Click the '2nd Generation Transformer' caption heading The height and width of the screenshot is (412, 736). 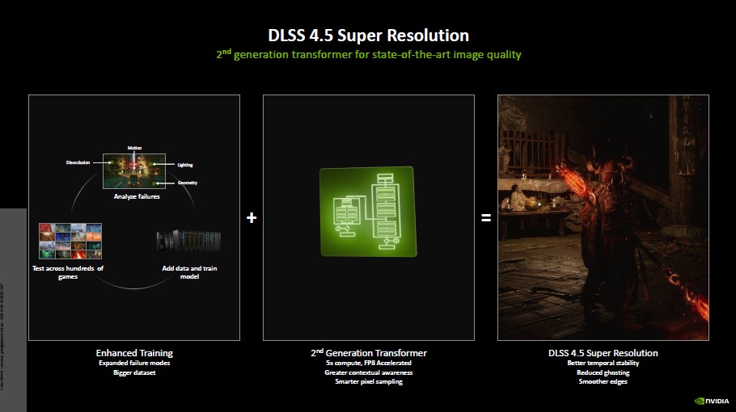click(x=369, y=352)
